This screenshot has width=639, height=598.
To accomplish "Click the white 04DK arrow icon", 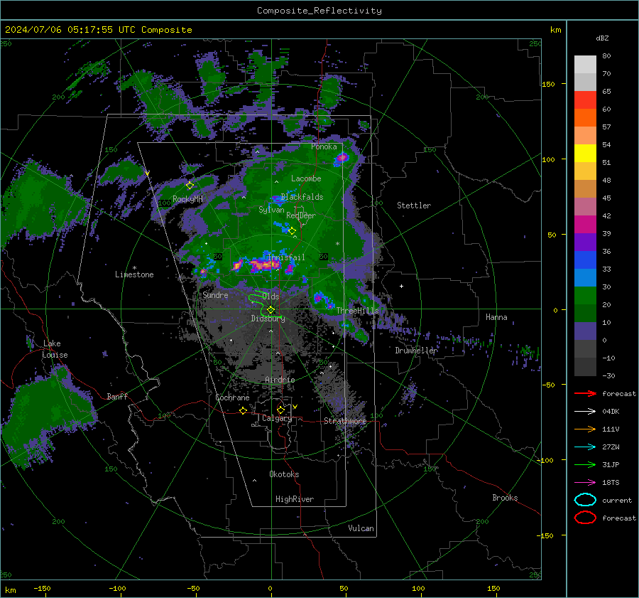I will 585,412.
